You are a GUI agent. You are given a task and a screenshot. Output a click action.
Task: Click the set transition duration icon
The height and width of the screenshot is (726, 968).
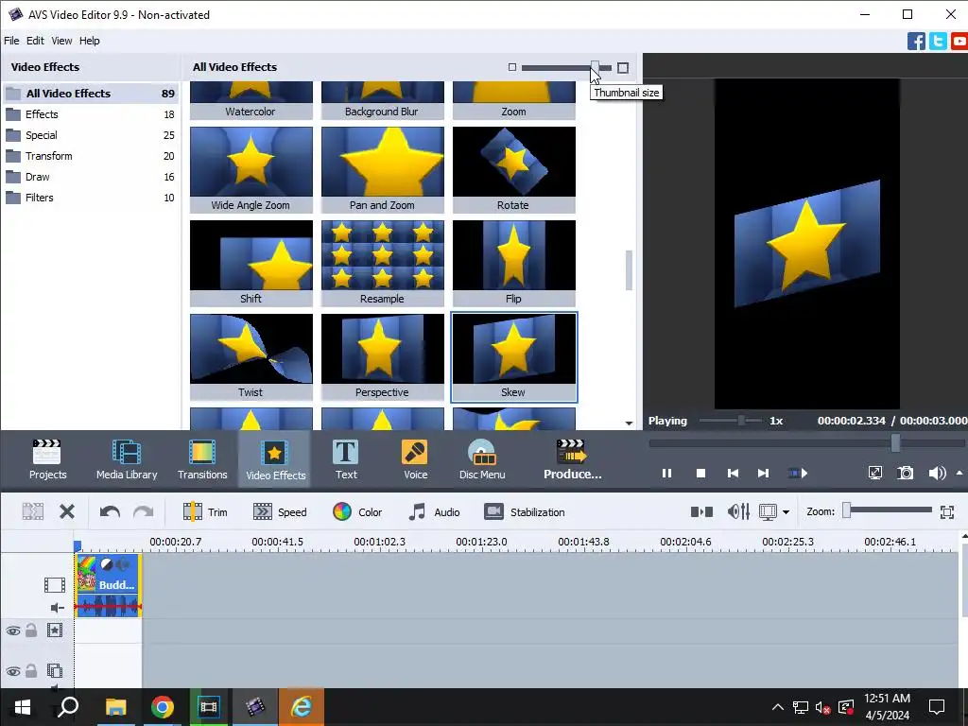(701, 511)
